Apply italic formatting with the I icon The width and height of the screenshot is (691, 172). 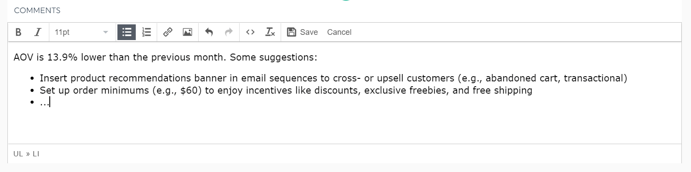coord(38,32)
